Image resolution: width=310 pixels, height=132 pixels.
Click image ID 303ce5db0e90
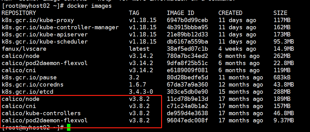(187, 92)
